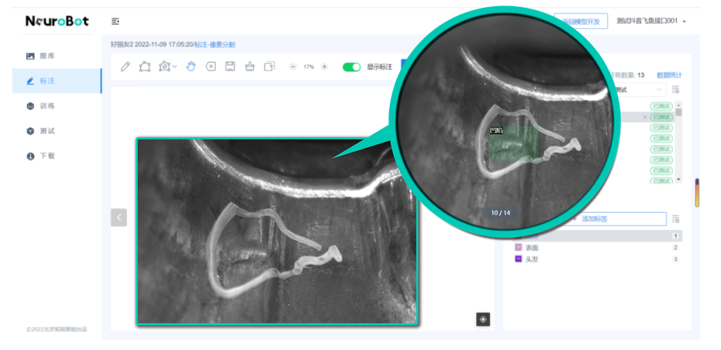Open the 标注 annotation section
Image resolution: width=721 pixels, height=350 pixels.
pos(57,81)
